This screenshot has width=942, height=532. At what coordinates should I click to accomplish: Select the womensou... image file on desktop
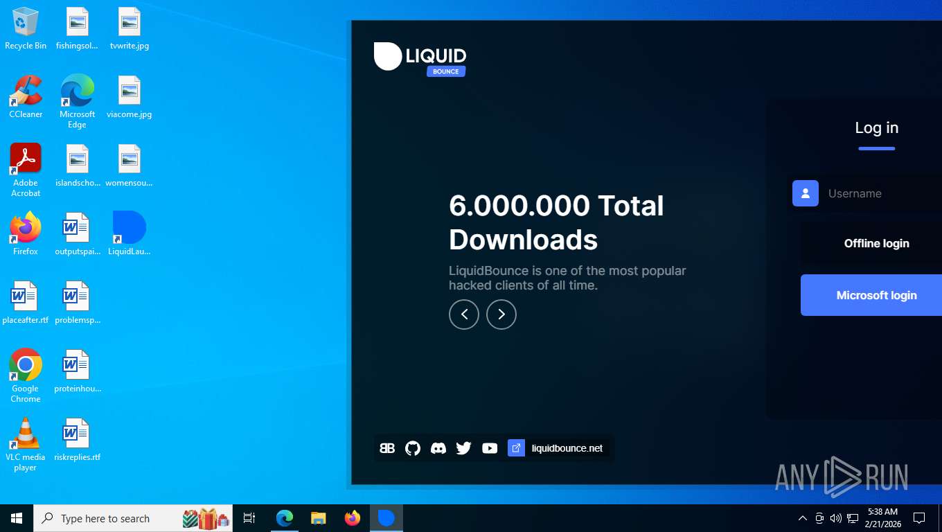tap(129, 166)
